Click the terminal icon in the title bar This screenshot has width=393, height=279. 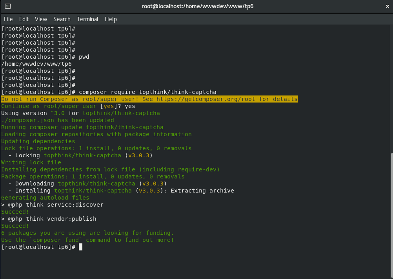point(8,6)
